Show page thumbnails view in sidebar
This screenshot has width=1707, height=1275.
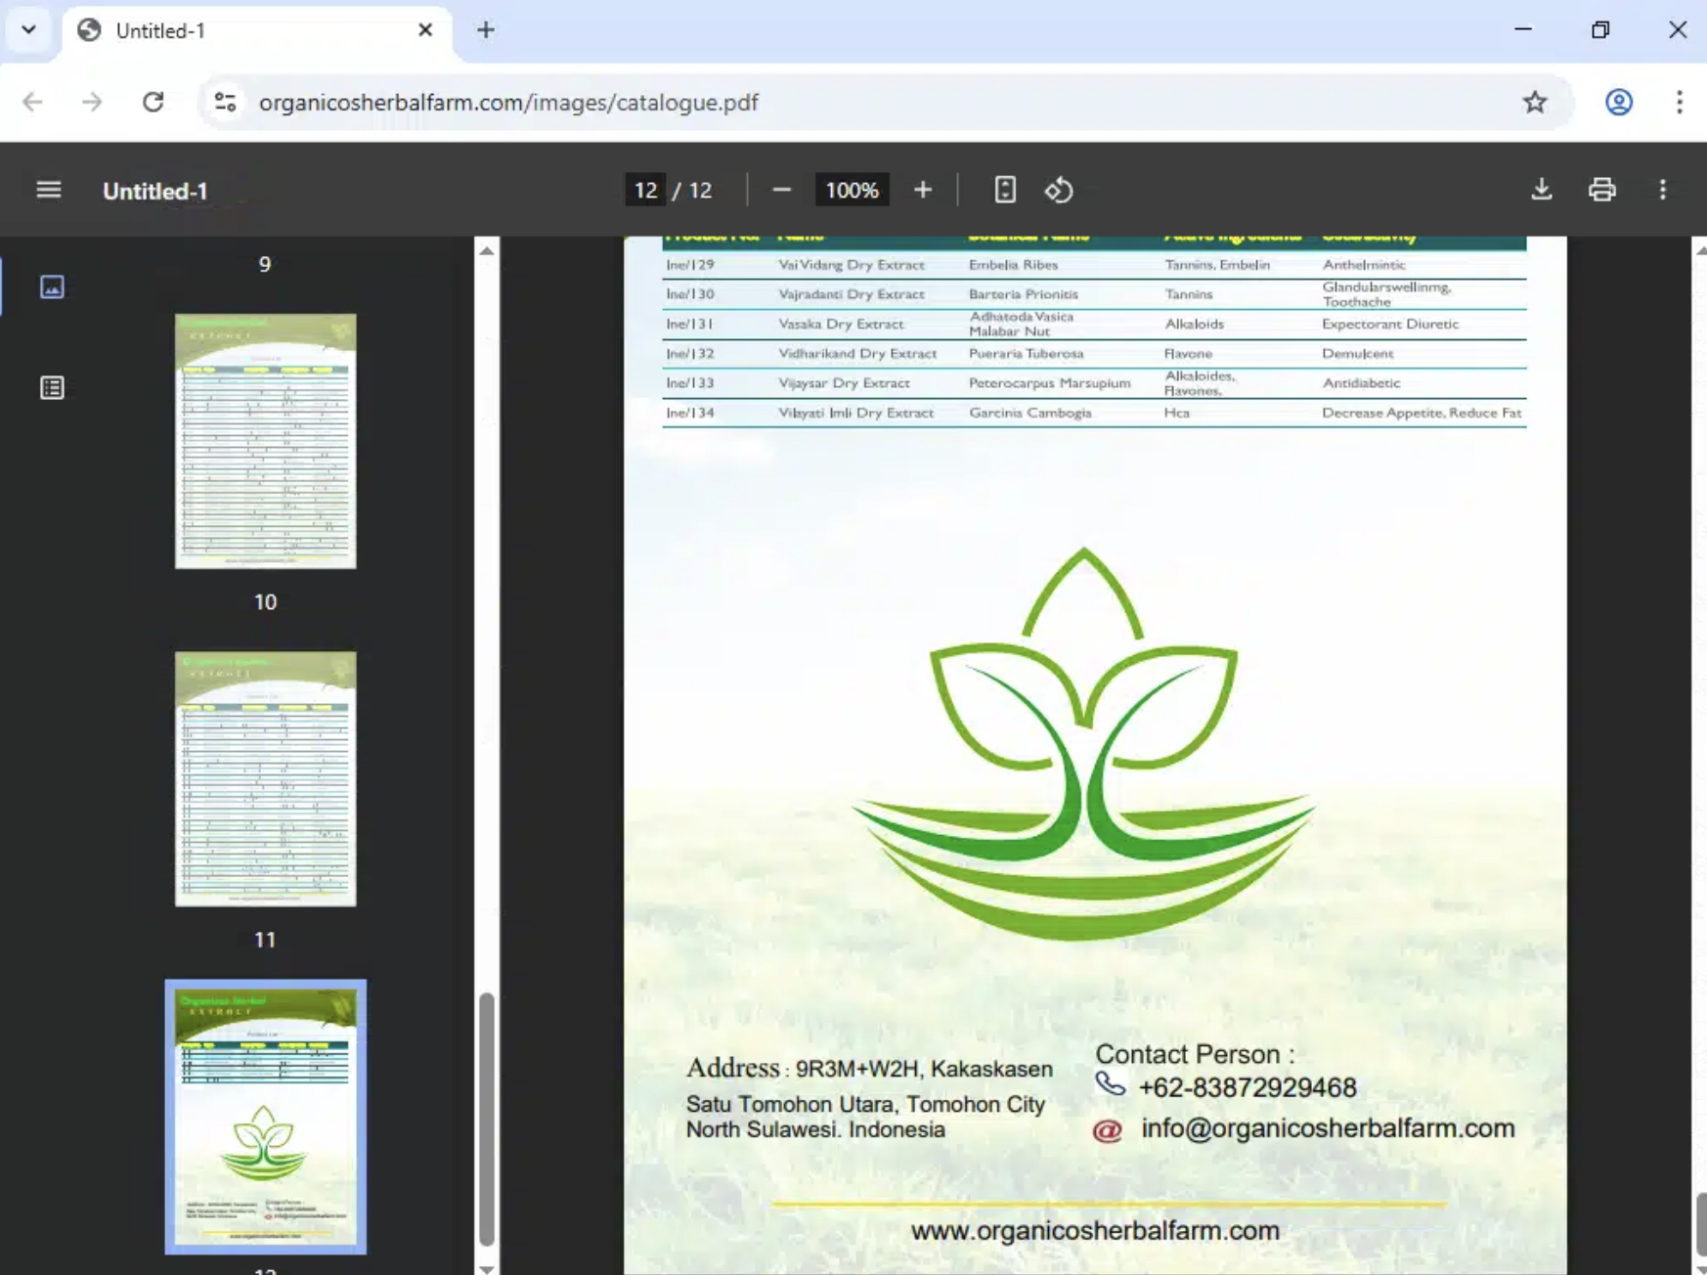52,286
